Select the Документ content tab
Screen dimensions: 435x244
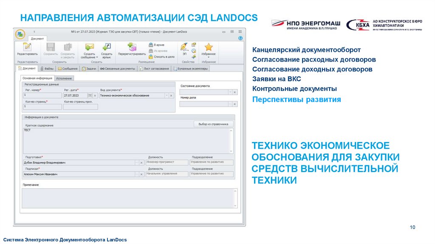(27, 68)
